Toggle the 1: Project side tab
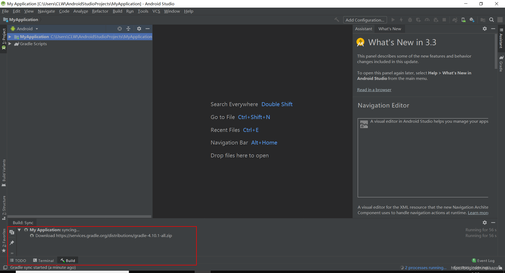Image resolution: width=505 pixels, height=273 pixels. coord(4,39)
